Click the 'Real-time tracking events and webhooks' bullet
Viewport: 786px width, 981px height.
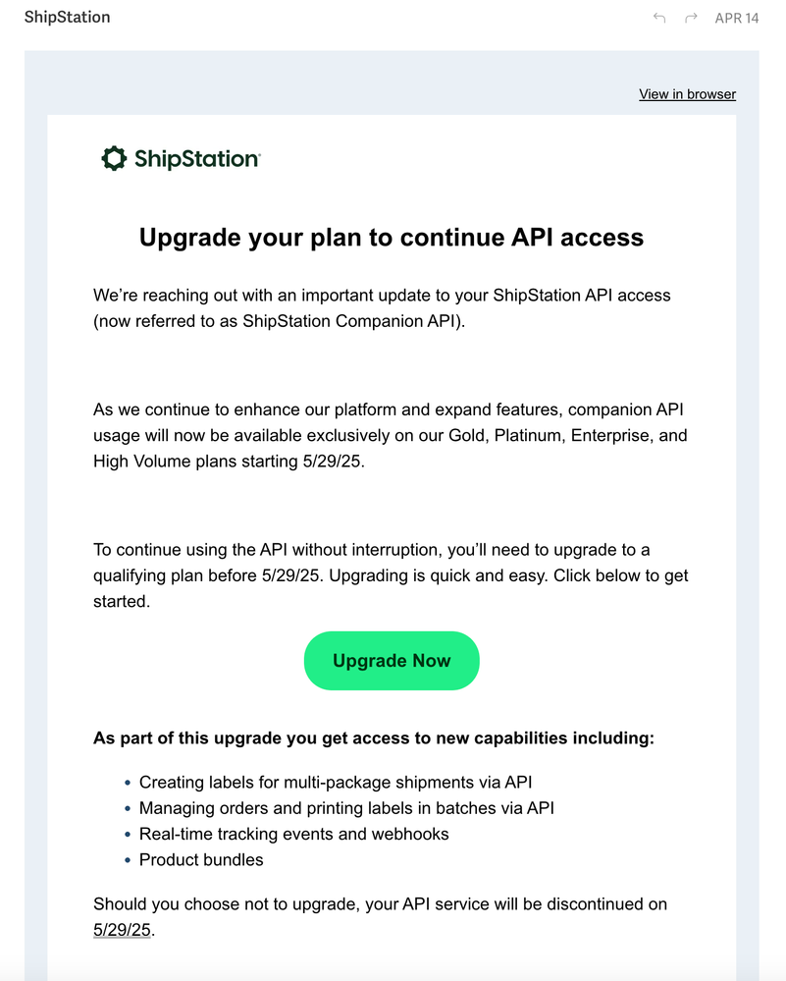(x=293, y=834)
